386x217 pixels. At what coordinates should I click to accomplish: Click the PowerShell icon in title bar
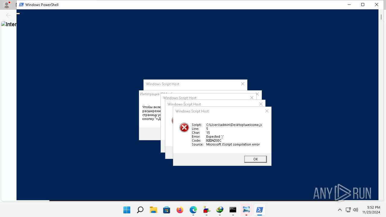(21, 5)
